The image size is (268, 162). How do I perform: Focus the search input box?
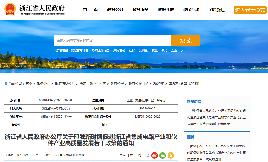[112, 40]
